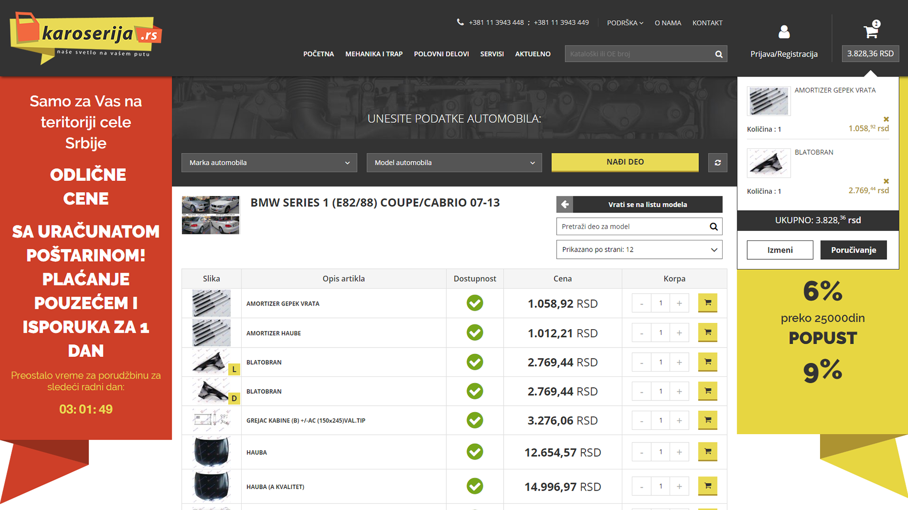Add AMORTIZER GEPEK VRATA to cart
908x510 pixels.
point(707,303)
